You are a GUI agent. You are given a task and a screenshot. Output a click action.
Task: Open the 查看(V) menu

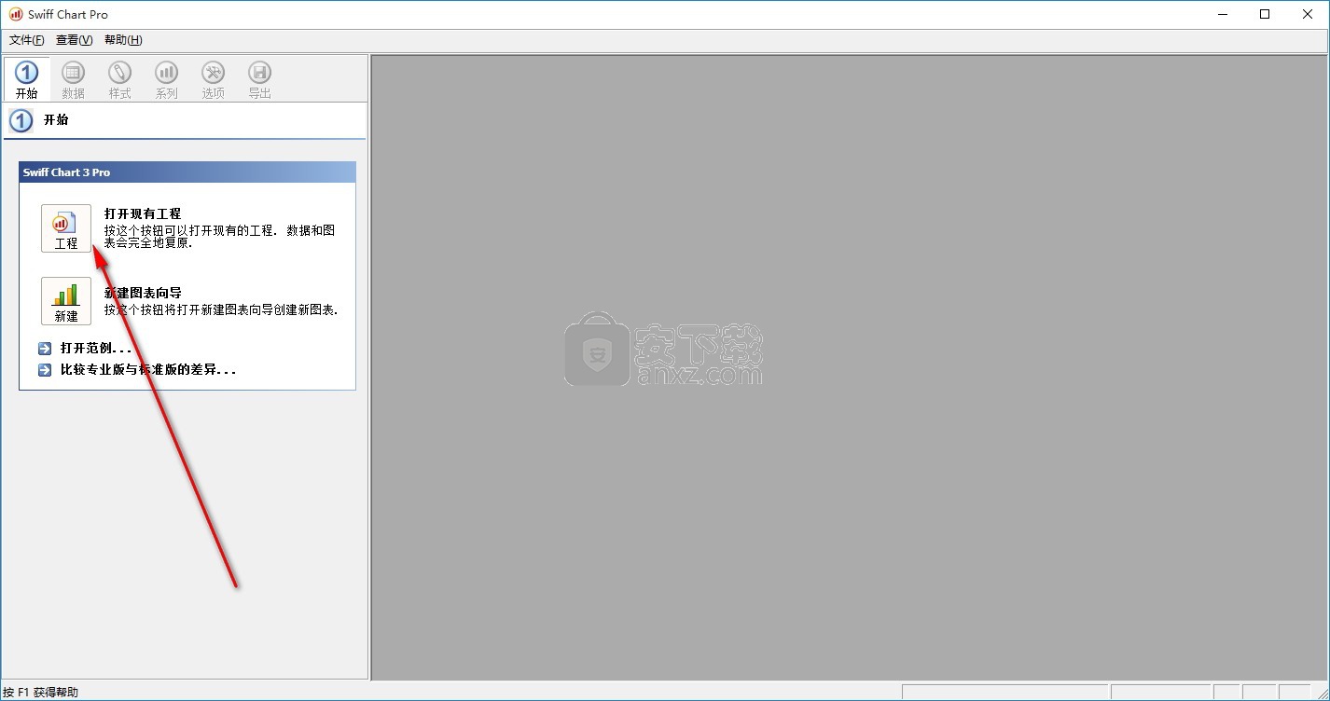(75, 40)
